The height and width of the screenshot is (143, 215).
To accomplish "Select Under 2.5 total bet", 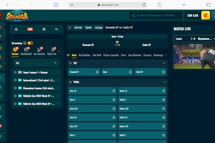I will tap(142, 117).
